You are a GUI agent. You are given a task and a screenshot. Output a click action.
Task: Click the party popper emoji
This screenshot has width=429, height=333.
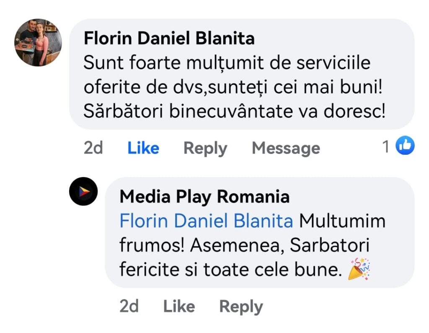359,269
